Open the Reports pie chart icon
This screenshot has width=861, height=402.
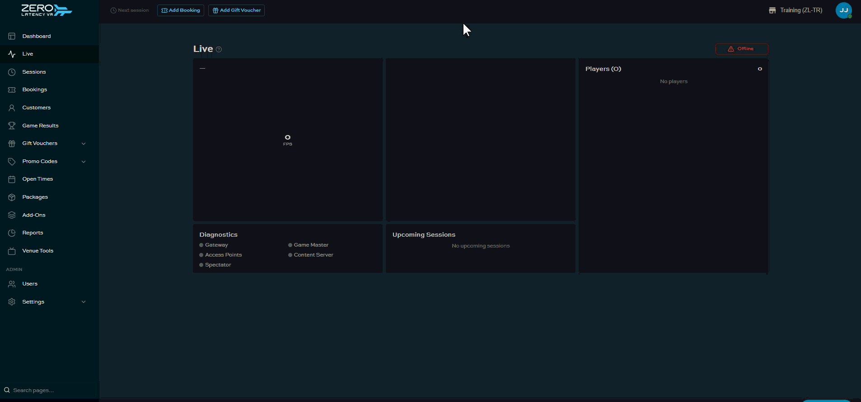(12, 233)
